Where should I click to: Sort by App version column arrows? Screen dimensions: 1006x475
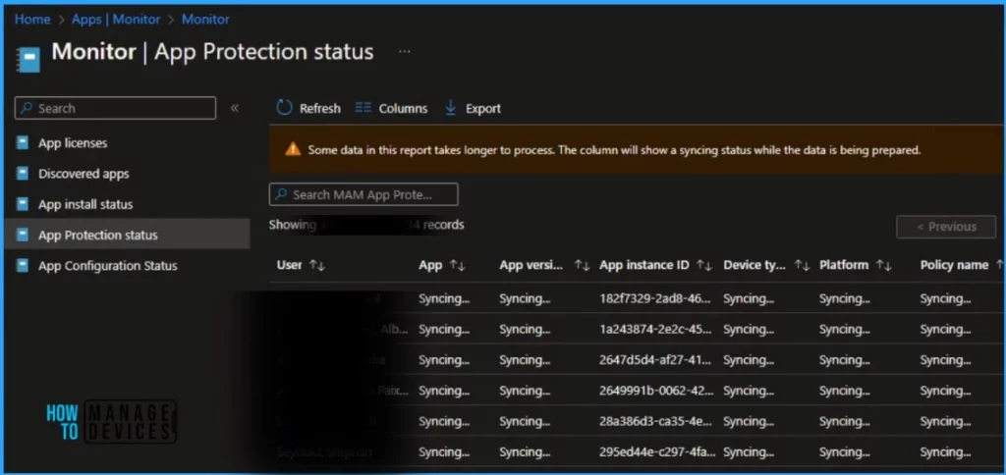coord(582,265)
